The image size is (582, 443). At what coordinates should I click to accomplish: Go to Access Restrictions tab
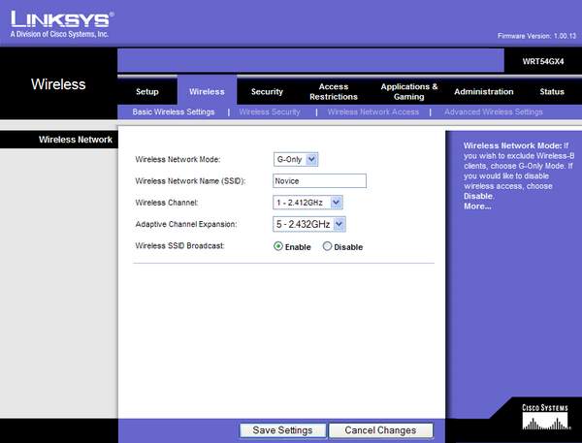click(x=333, y=91)
